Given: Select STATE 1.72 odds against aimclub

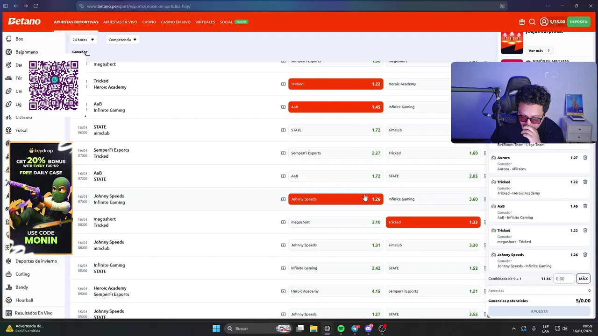Looking at the screenshot, I should 335,130.
